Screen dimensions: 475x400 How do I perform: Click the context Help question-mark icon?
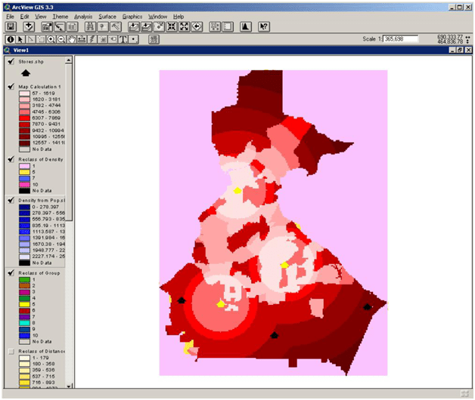click(x=263, y=26)
